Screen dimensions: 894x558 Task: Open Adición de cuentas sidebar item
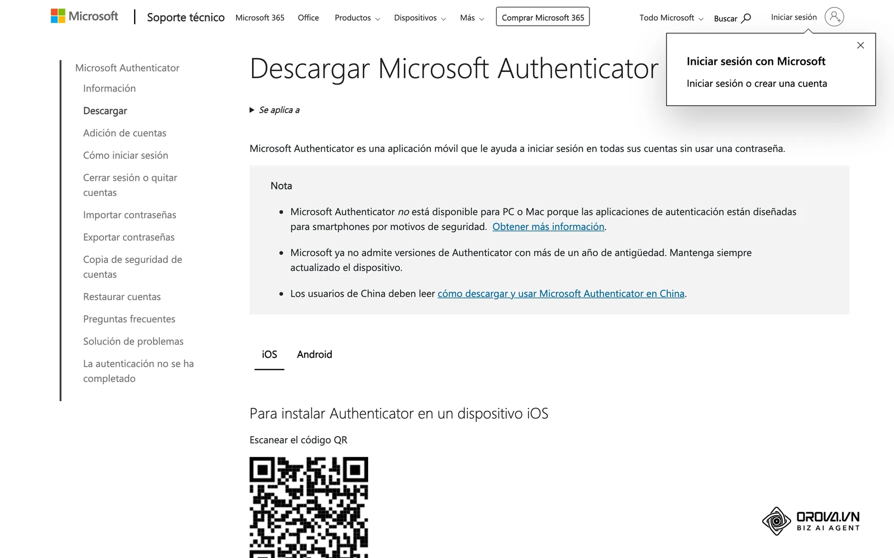125,133
